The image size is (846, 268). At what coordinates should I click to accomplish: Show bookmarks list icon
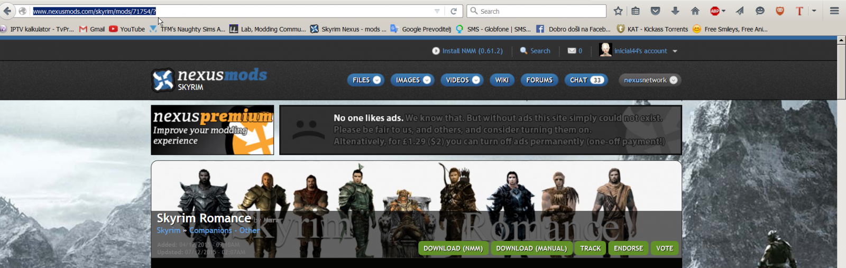pyautogui.click(x=636, y=11)
